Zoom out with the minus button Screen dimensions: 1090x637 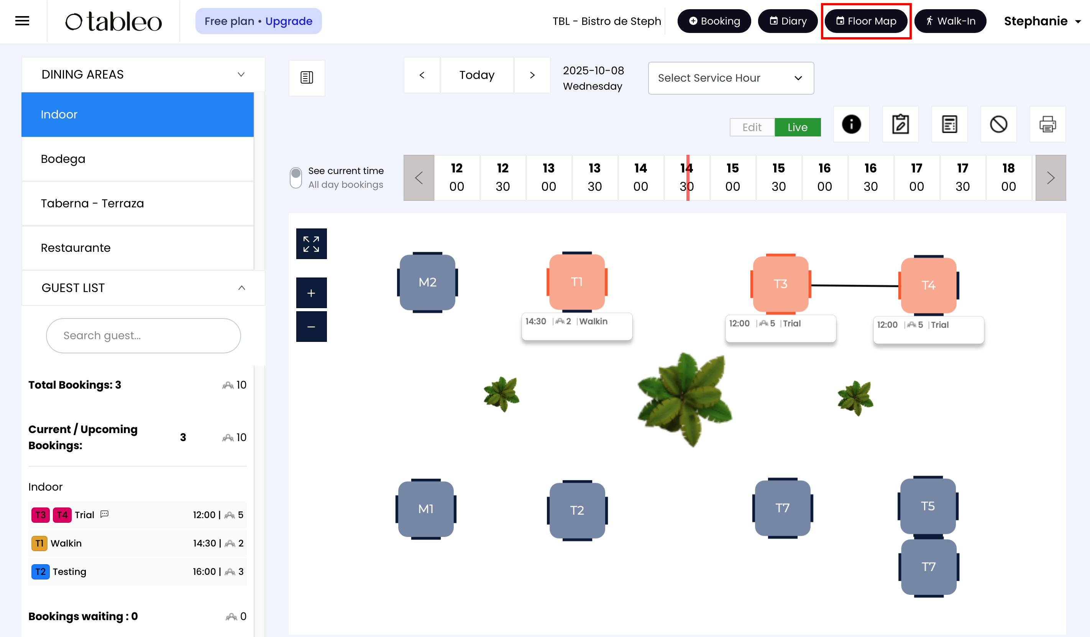(x=311, y=327)
